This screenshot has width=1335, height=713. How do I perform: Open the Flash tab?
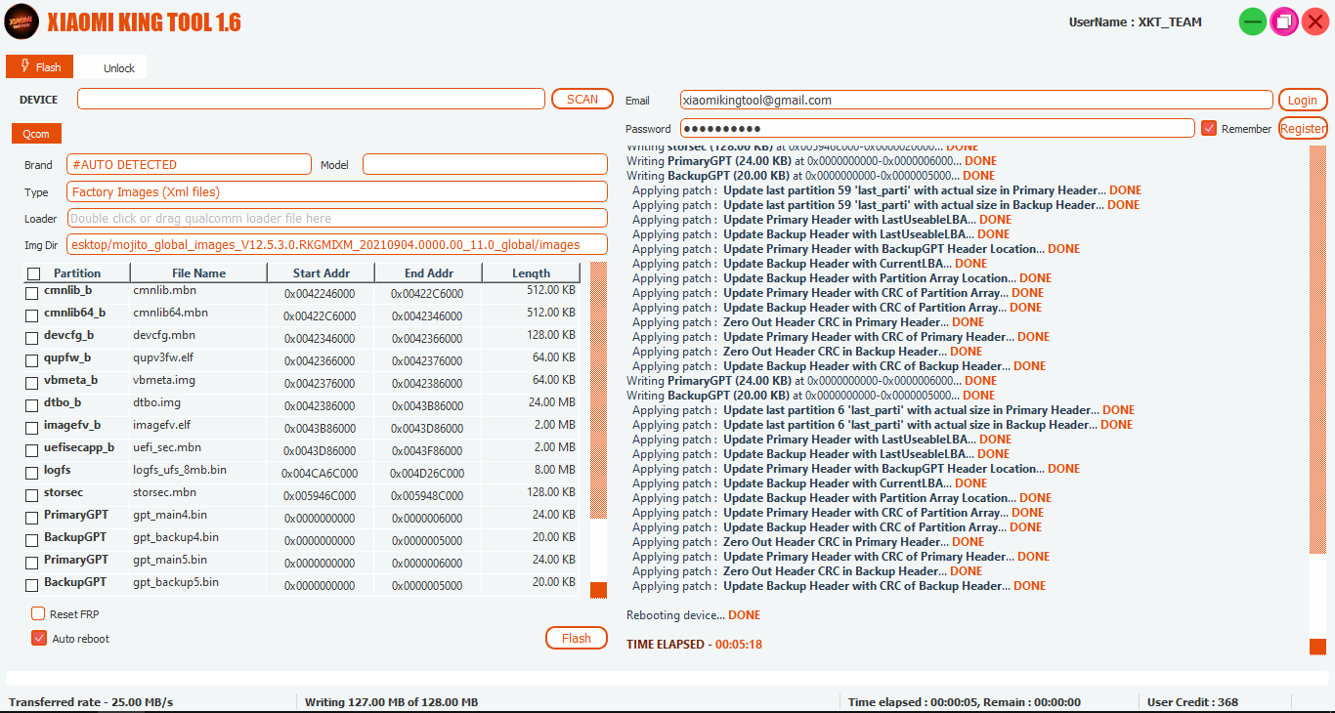[40, 67]
